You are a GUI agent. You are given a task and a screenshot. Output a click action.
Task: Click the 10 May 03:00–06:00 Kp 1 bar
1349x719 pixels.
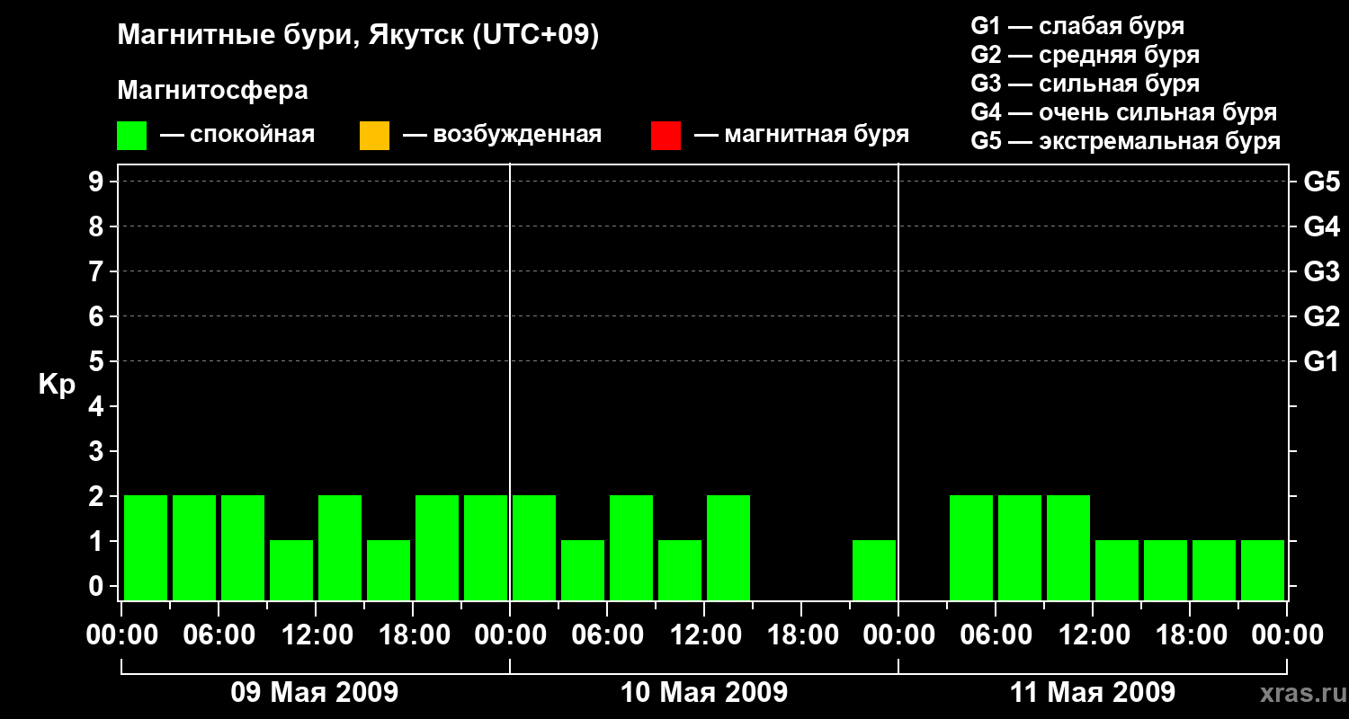click(x=583, y=570)
